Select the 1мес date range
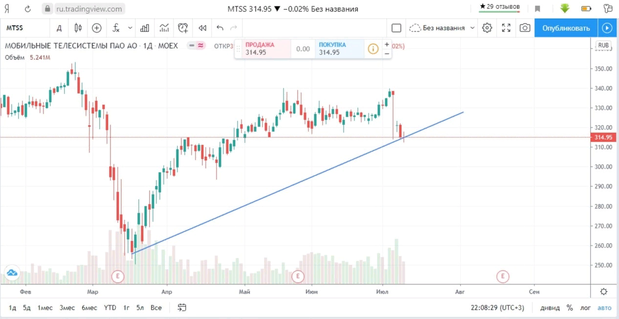 pyautogui.click(x=45, y=308)
